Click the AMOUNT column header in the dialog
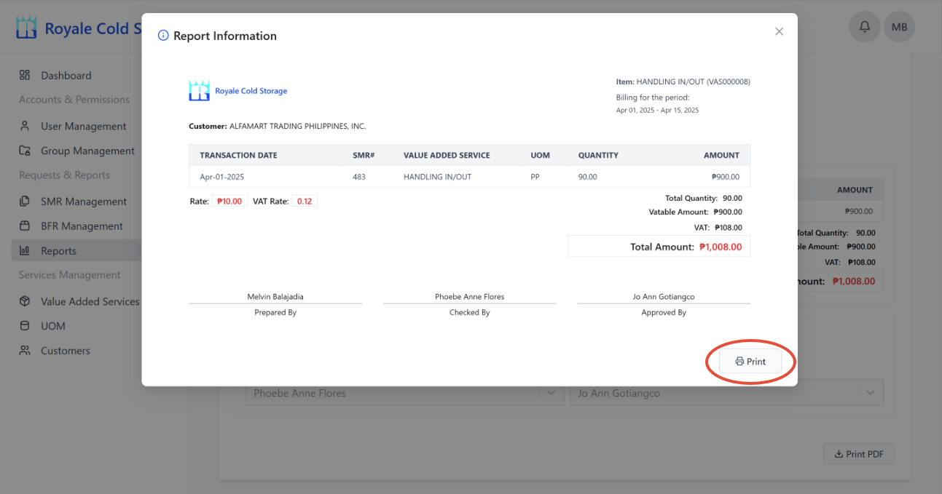Screen dimensions: 942x494 pyautogui.click(x=721, y=155)
